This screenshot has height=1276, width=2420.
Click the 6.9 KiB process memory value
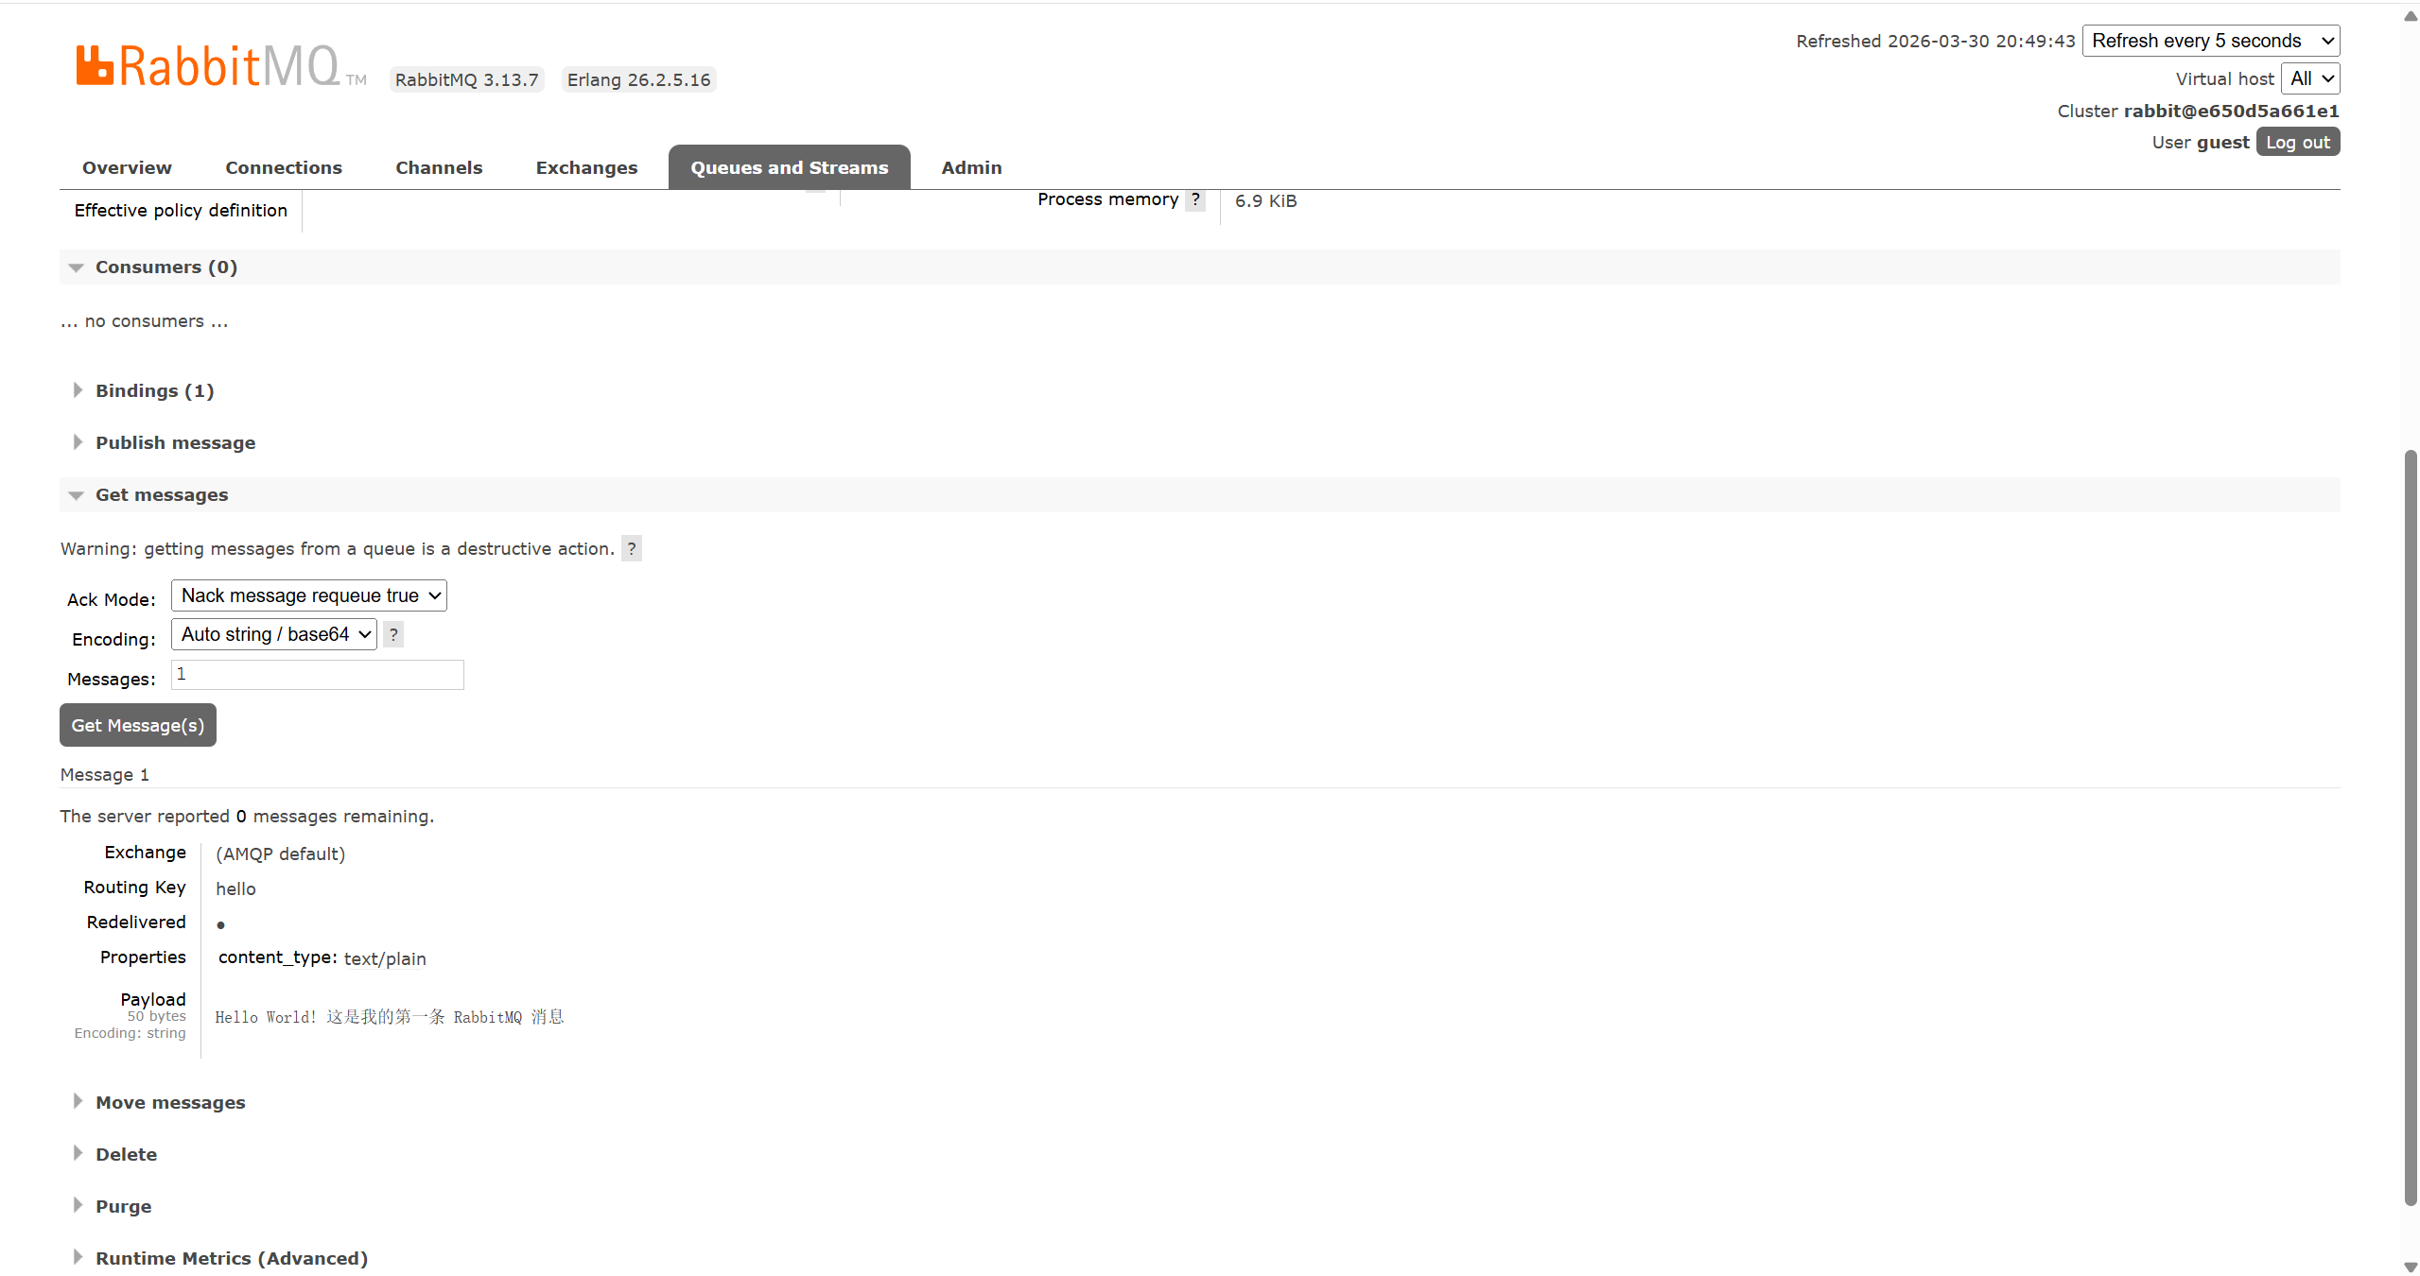[x=1266, y=200]
